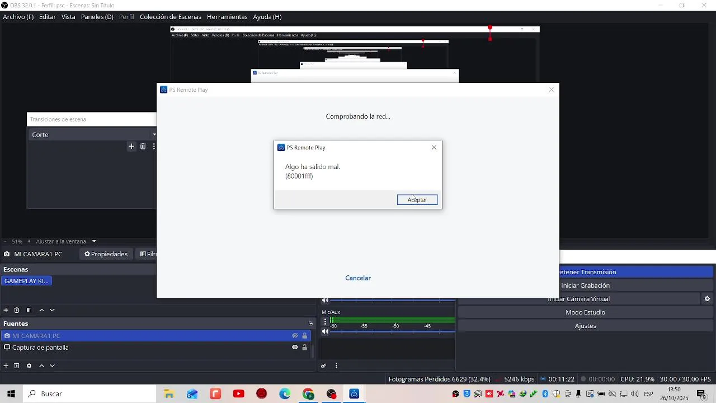Open scene filters icon in Escenas toolbar
The width and height of the screenshot is (716, 403).
29,310
